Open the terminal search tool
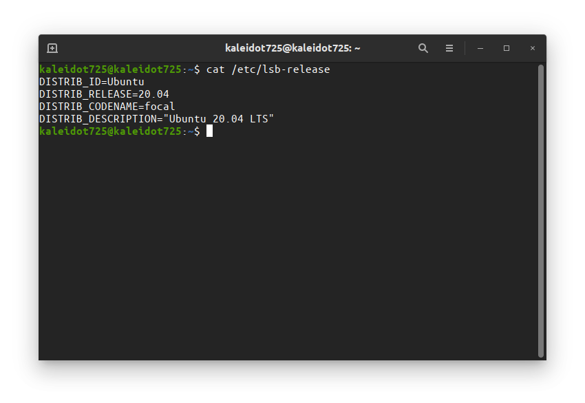The image size is (585, 403). (x=423, y=48)
